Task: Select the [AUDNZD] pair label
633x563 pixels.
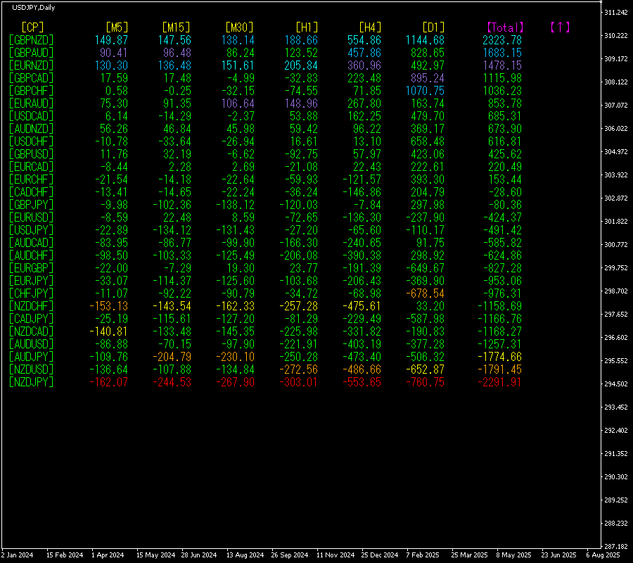Action: tap(32, 129)
